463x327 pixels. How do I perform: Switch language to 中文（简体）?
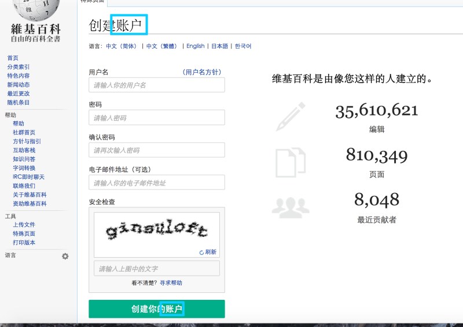tap(123, 46)
